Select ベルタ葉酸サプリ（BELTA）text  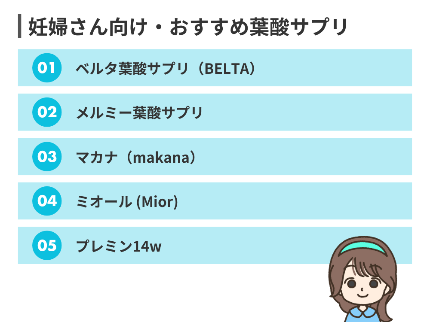(166, 68)
